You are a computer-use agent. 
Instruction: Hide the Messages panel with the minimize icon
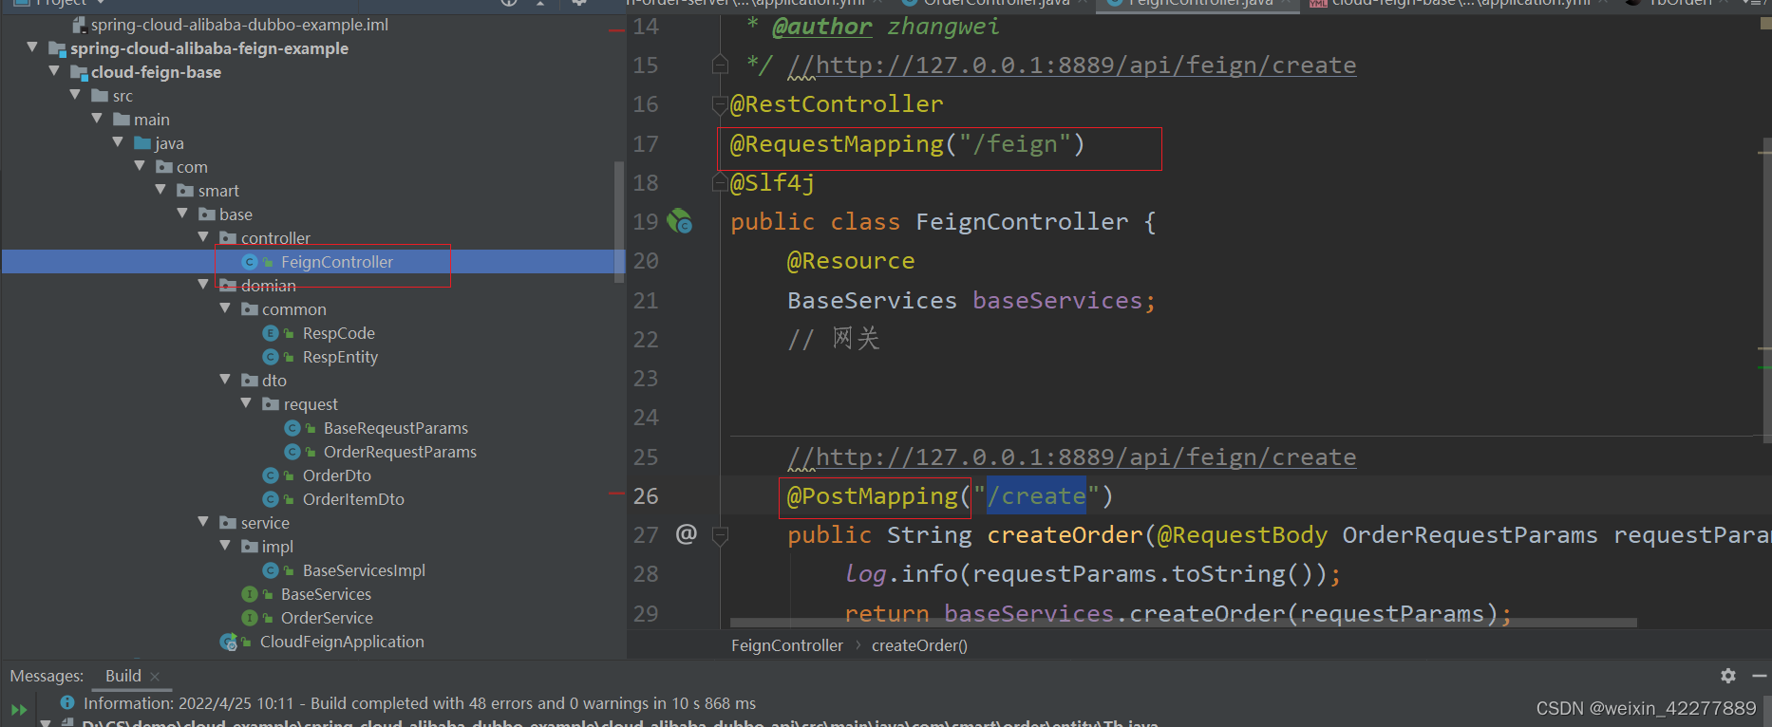1759,676
